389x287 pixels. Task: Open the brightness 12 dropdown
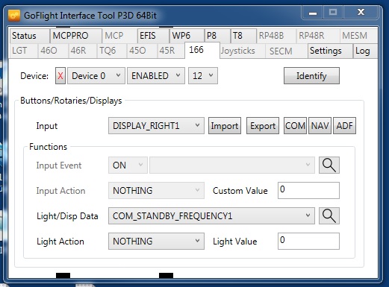tap(203, 76)
